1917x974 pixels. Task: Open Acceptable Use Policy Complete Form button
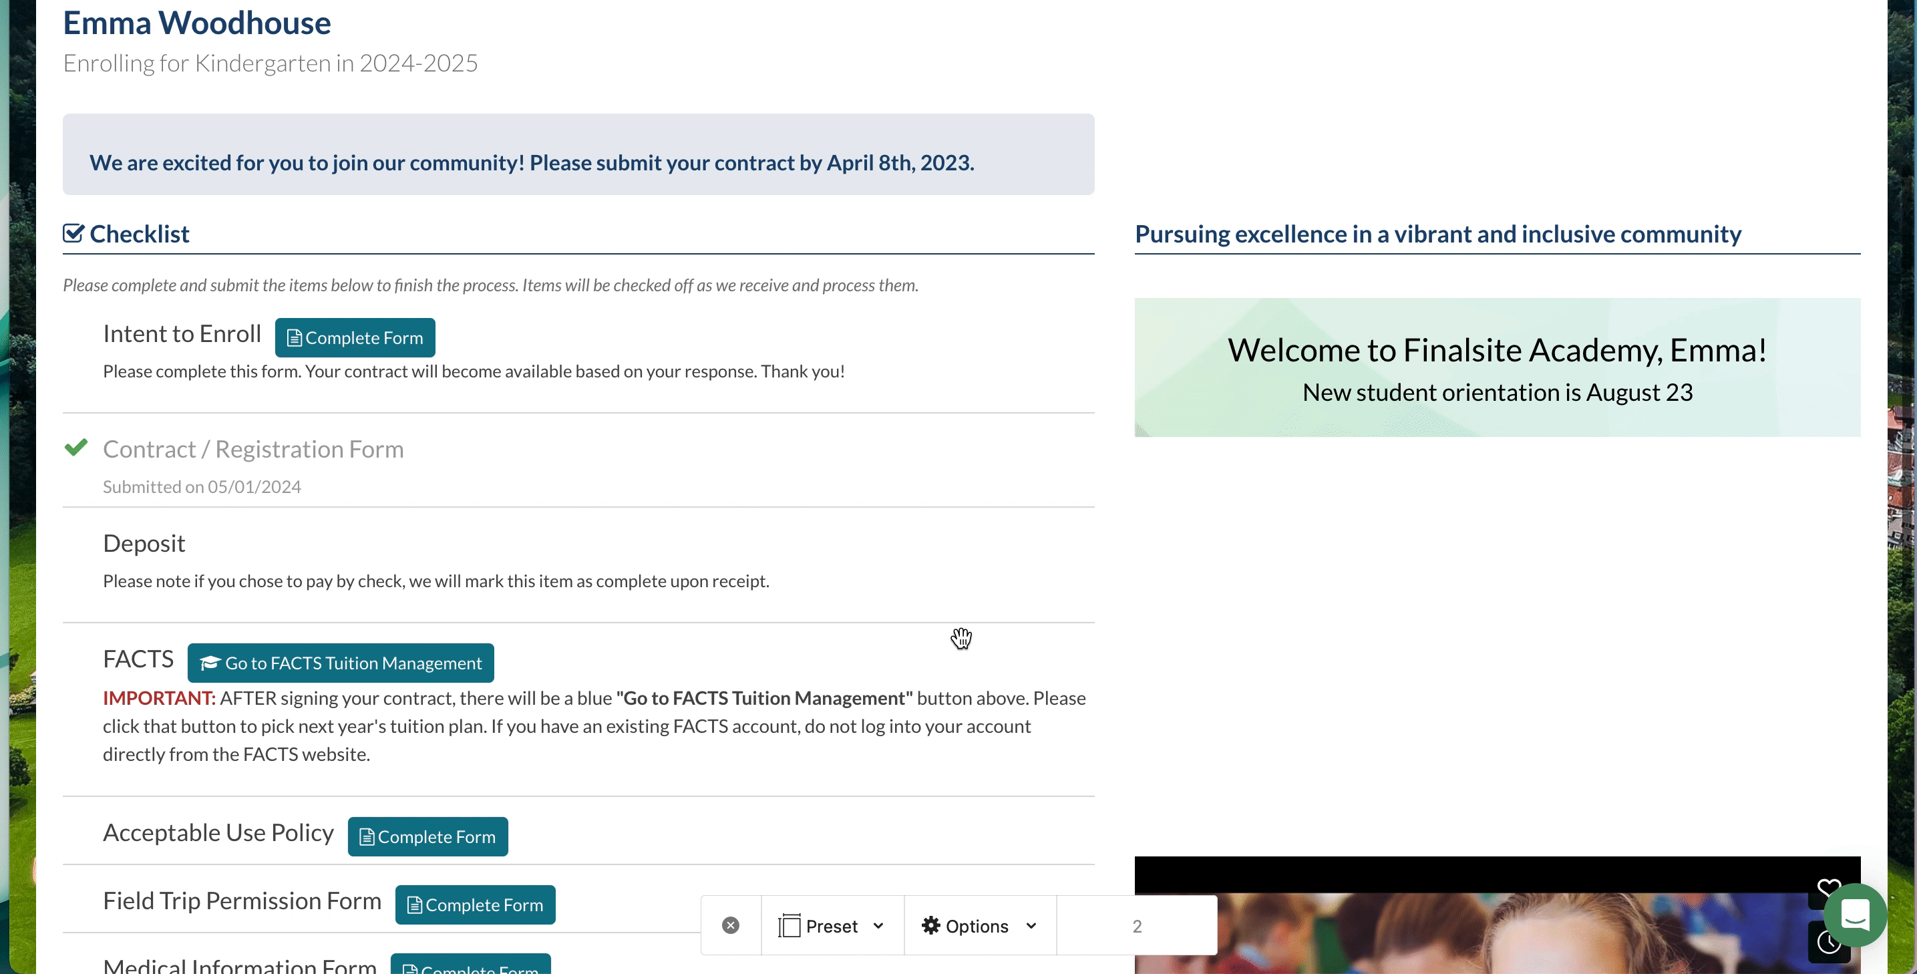[427, 836]
